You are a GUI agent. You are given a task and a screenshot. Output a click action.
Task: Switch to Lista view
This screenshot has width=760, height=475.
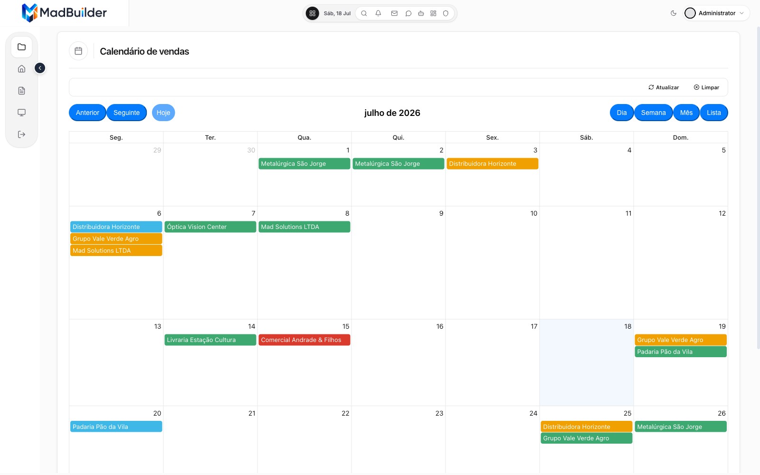(x=714, y=113)
